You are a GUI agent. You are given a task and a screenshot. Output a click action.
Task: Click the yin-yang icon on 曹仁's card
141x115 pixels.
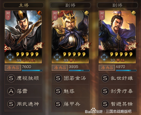pyautogui.click(x=86, y=13)
